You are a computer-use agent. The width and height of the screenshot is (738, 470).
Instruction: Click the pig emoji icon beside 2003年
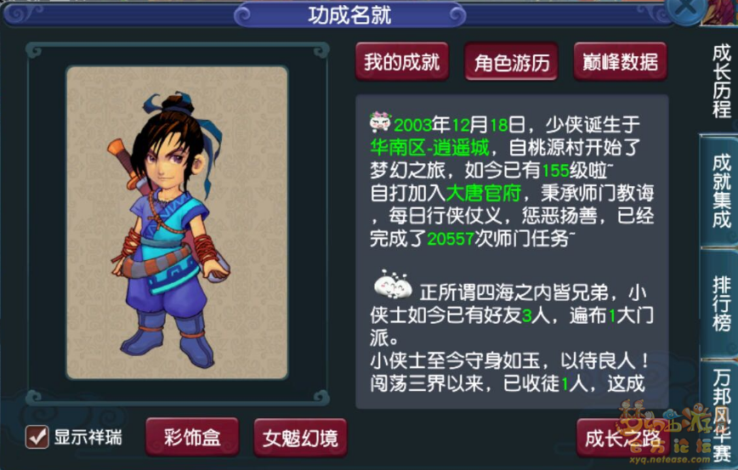(x=380, y=122)
